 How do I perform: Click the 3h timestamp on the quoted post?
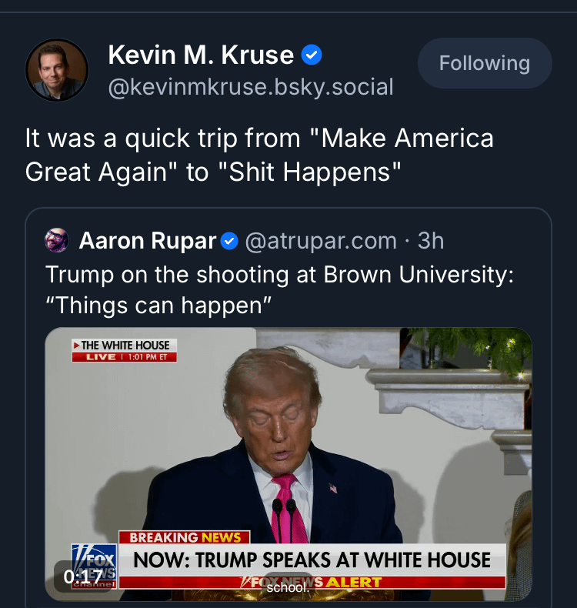coord(431,242)
